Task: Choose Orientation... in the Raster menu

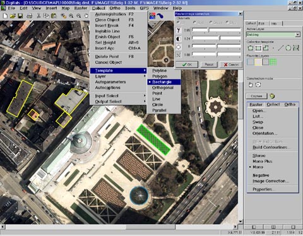Action: pyautogui.click(x=264, y=133)
